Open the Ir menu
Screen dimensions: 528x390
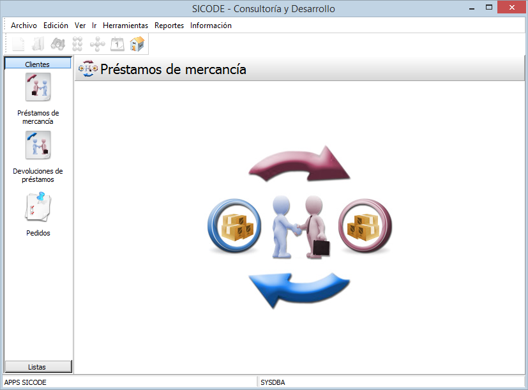tap(94, 26)
